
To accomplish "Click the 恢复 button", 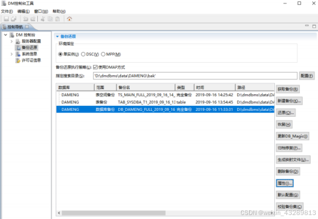I will pyautogui.click(x=284, y=125).
